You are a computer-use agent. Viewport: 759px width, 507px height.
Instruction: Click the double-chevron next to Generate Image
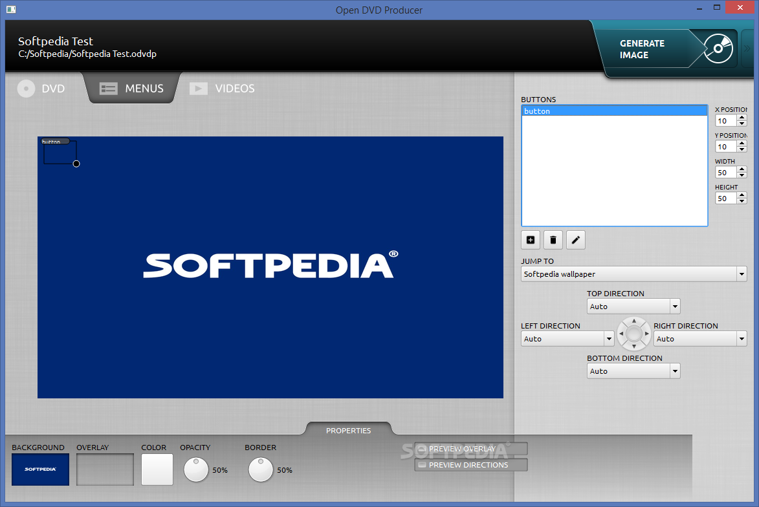click(747, 49)
